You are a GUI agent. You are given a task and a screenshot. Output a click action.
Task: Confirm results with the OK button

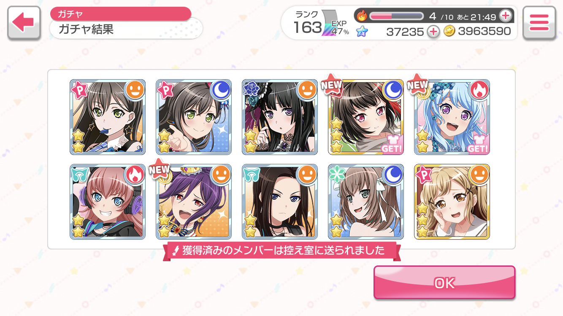444,283
